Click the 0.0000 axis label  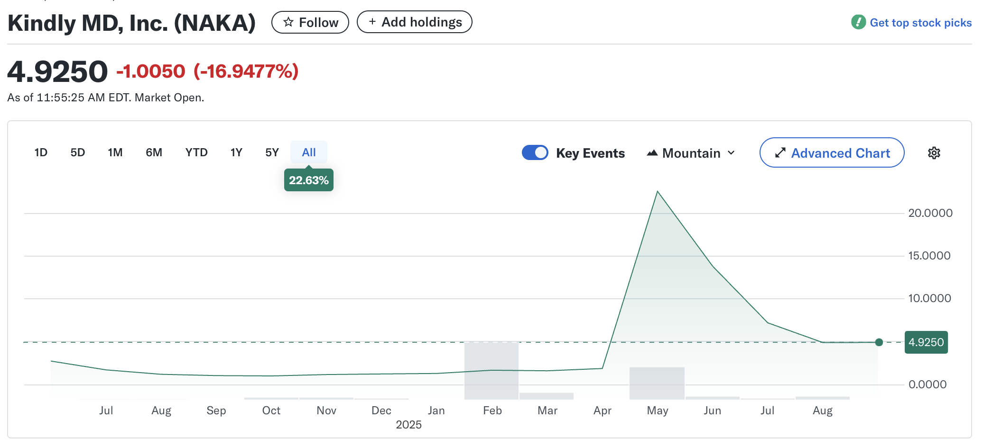(x=927, y=384)
